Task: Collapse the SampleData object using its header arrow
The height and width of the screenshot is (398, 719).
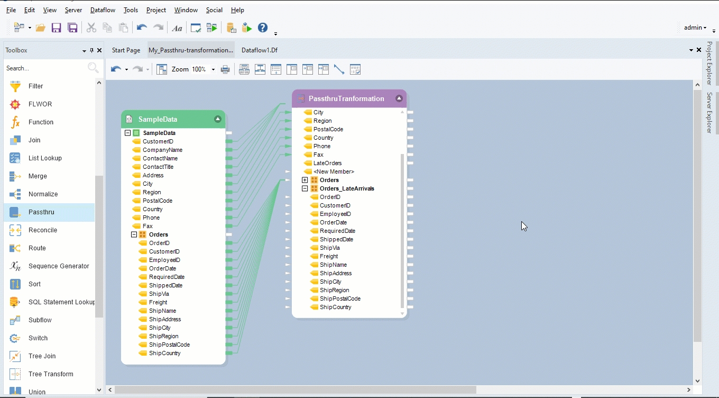Action: pyautogui.click(x=218, y=119)
